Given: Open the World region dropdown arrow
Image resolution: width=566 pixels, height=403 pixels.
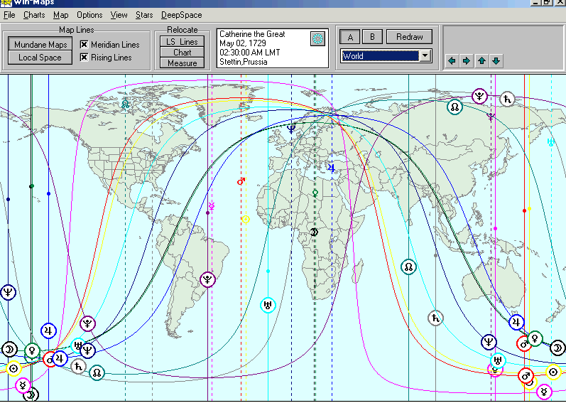Looking at the screenshot, I should click(425, 56).
